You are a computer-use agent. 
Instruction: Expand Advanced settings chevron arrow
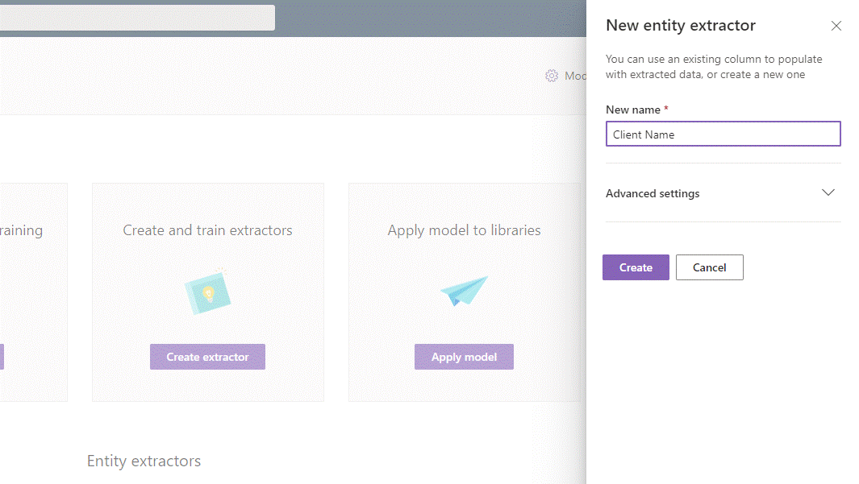point(828,192)
